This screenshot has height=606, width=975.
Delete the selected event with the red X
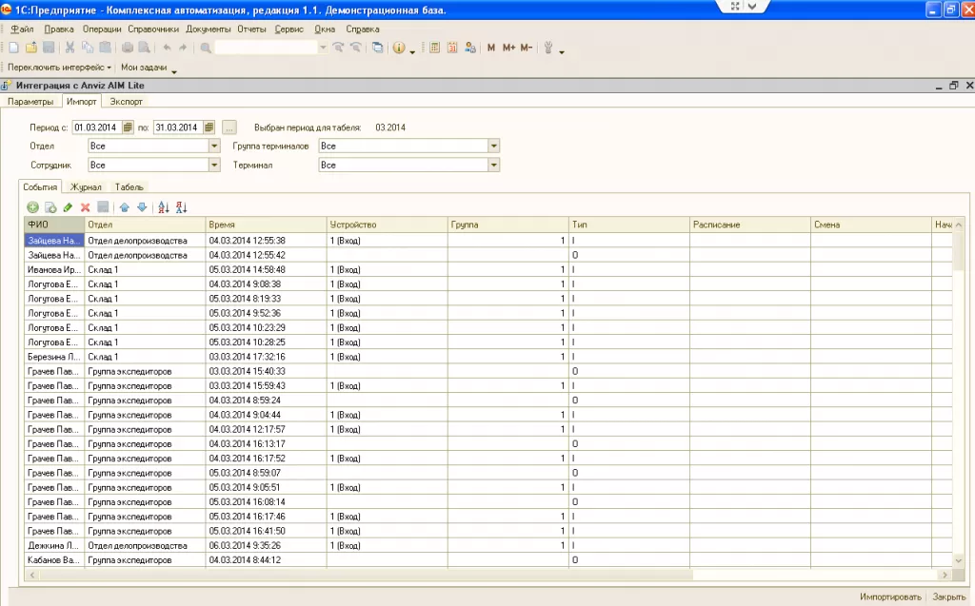[85, 207]
